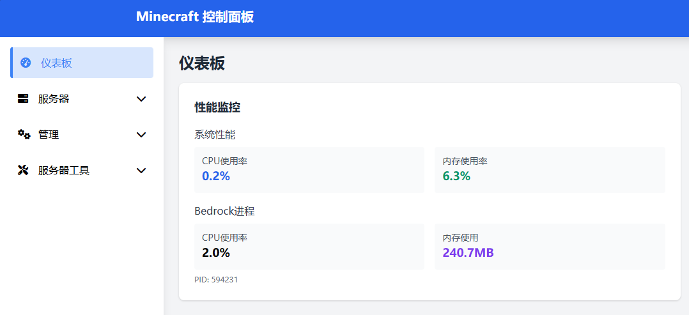
Task: Open the 服务器 sidebar menu label
Action: (54, 98)
